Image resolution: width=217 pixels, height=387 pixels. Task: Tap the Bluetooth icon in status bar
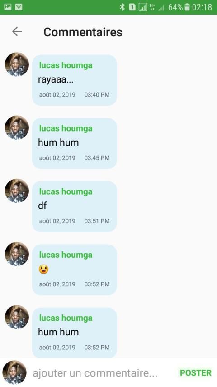click(122, 7)
